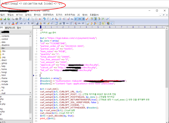Apply Bold HTML tag button
This screenshot has width=169, height=123.
tap(2, 23)
